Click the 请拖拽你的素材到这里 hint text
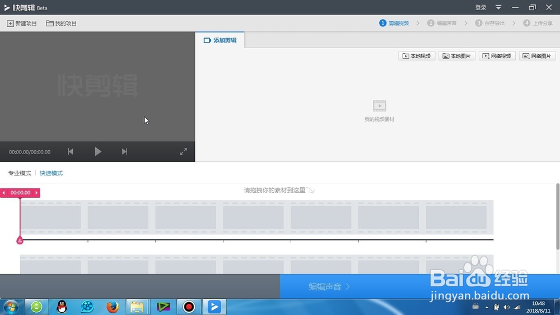The height and width of the screenshot is (315, 560). 274,190
